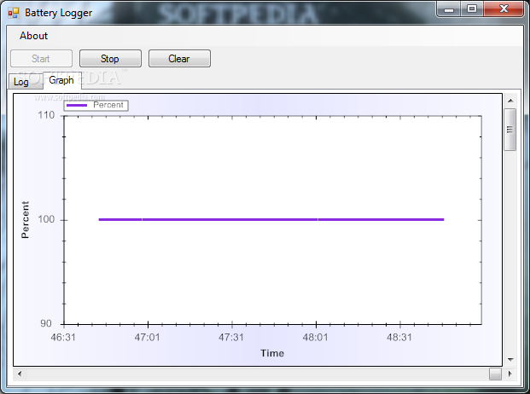This screenshot has height=394, width=530.
Task: Click the disabled Start button
Action: click(x=41, y=58)
